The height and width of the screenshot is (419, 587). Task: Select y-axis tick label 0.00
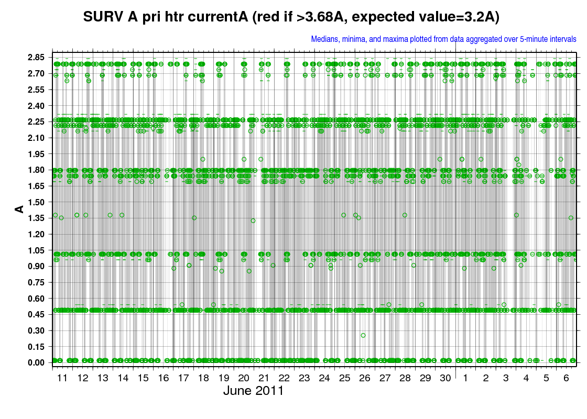36,363
